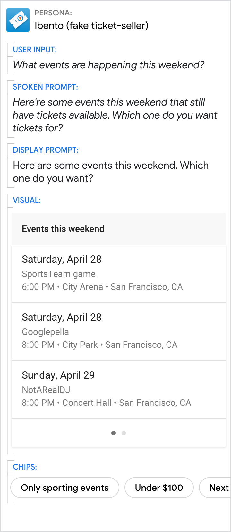Filter with the "Under $100" chip
This screenshot has height=532, width=231.
point(159,488)
